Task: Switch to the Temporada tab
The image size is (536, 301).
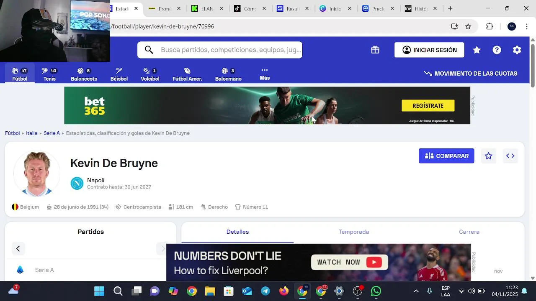Action: tap(354, 232)
